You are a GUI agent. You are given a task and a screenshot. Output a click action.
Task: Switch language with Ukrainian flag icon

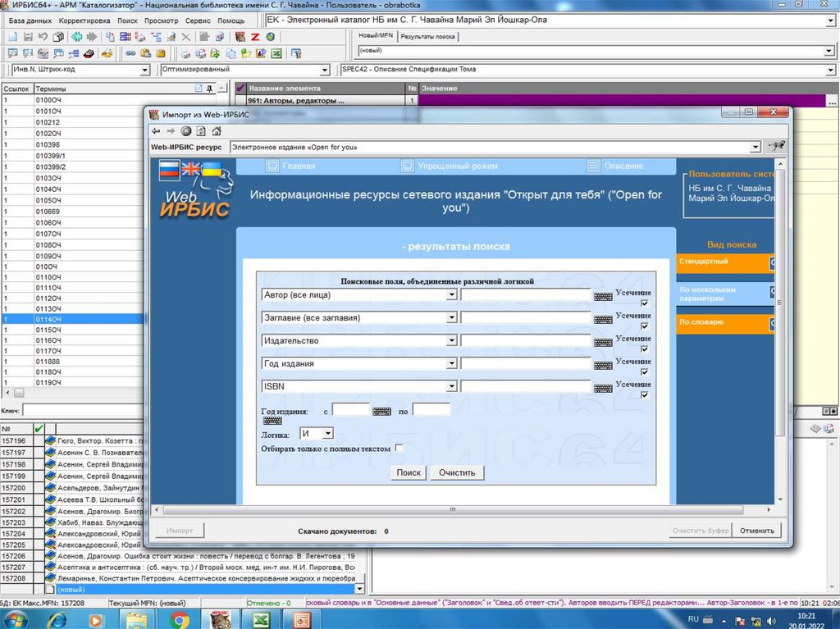[x=212, y=169]
